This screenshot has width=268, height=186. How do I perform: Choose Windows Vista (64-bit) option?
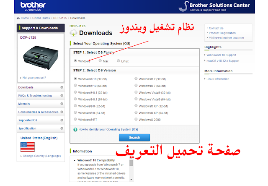click(136, 99)
